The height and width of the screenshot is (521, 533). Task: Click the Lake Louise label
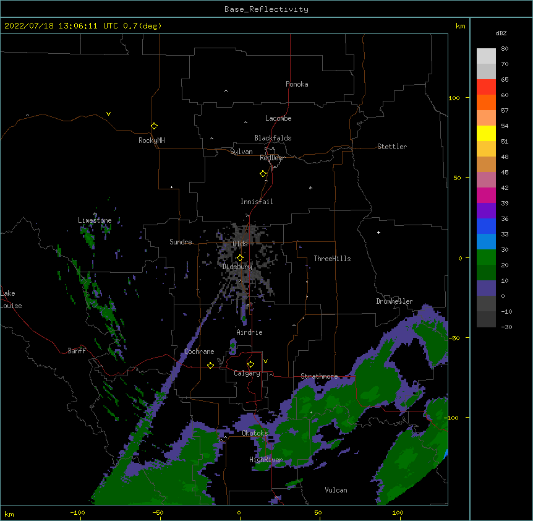point(11,299)
